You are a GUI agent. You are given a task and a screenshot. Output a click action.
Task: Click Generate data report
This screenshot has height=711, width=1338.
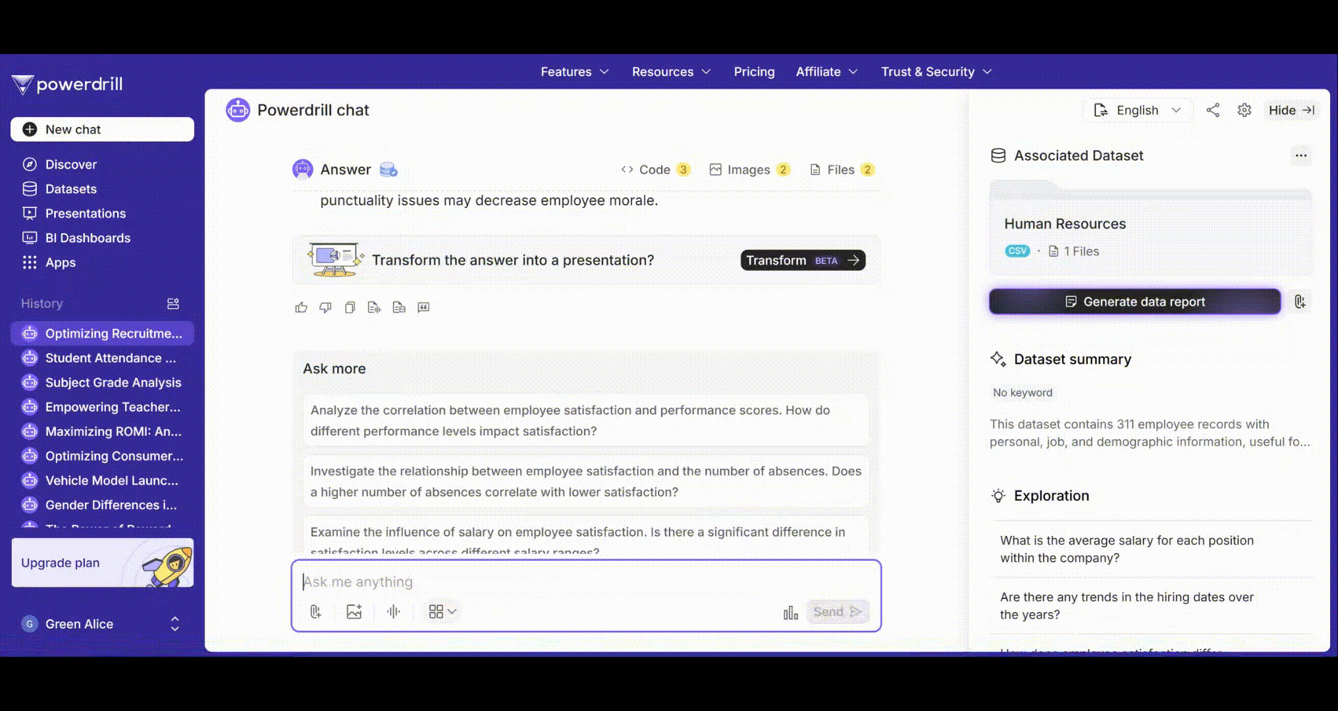pos(1135,302)
